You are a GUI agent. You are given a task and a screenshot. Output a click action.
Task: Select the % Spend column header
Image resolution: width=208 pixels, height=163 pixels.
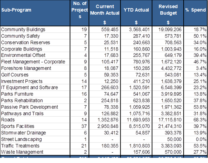click(195, 10)
